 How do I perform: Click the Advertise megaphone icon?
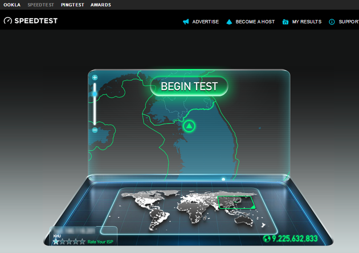pyautogui.click(x=186, y=22)
